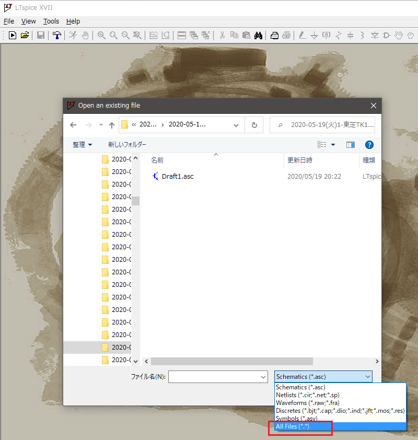Select the Place Component gate tool
The height and width of the screenshot is (440, 418).
[387, 36]
